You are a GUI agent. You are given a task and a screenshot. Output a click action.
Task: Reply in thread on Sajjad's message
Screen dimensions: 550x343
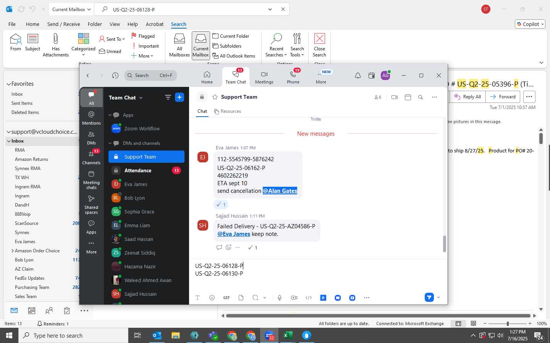219,247
